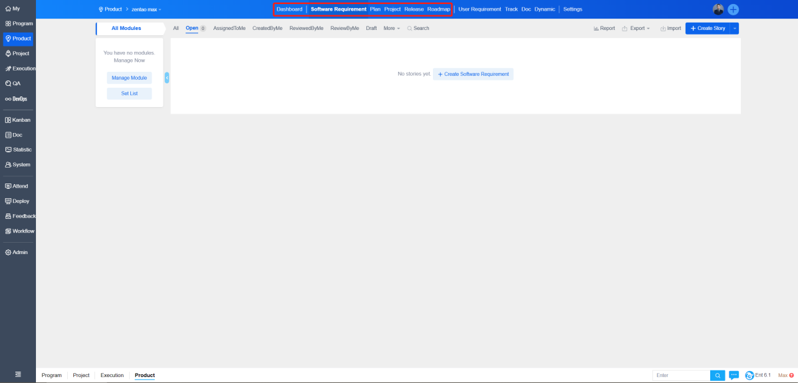
Task: Select the AssignedToMe filter tab
Action: [229, 29]
